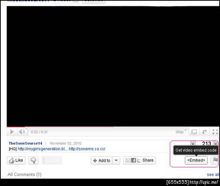Pop out the video player
The image size is (220, 186).
(x=204, y=132)
